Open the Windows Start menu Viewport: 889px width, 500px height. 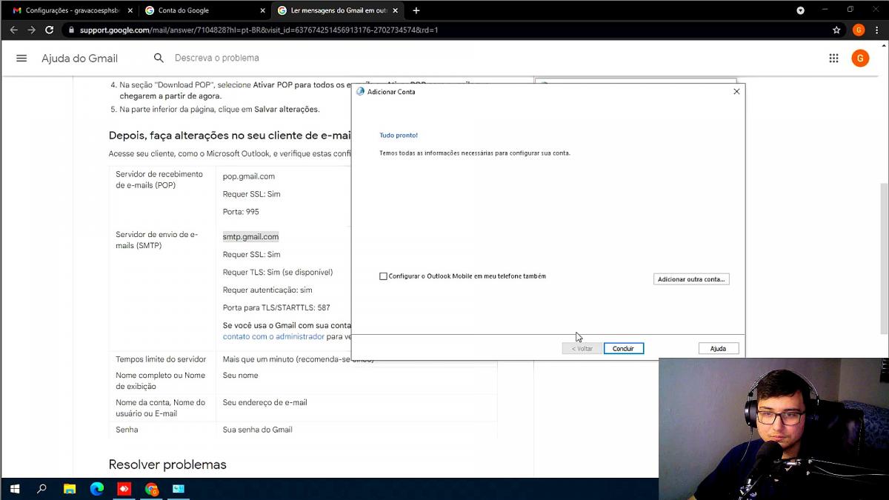coord(14,489)
